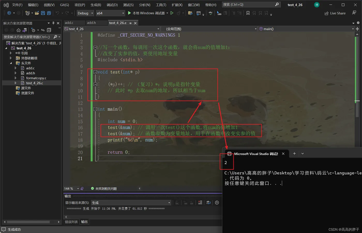Click the bookmark toggle icon in toolbar
Image resolution: width=362 pixels, height=233 pixels.
tap(248, 13)
